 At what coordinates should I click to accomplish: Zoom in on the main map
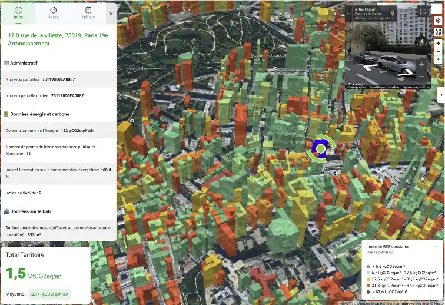(438, 44)
